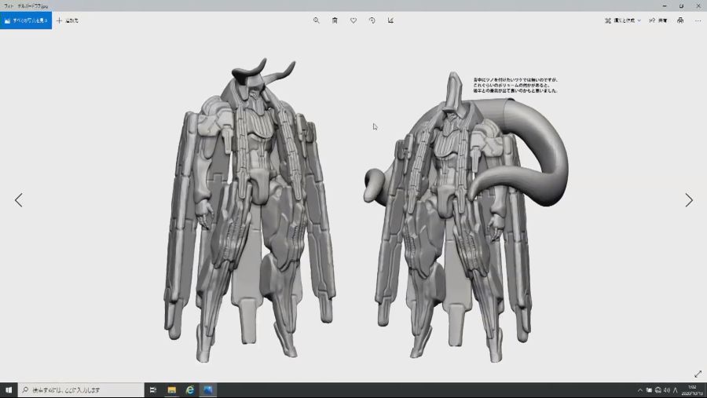This screenshot has height=398, width=707.
Task: Click the 'Add to' plus button
Action: point(67,20)
